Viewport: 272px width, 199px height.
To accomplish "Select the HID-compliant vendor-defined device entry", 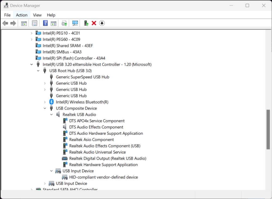I will 104,177.
